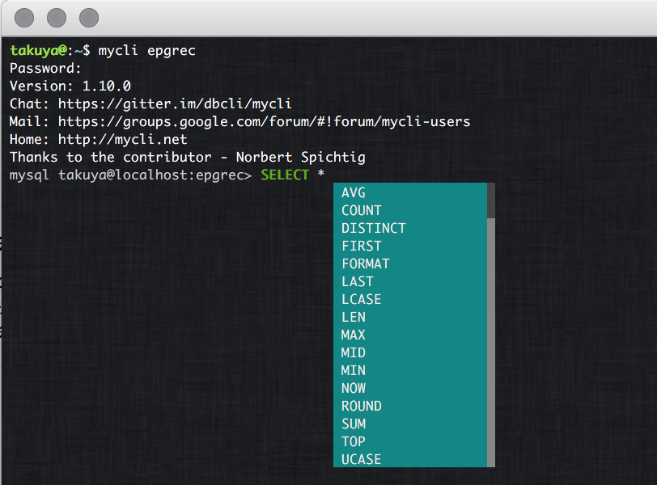Click the second gray window control button
The image size is (657, 485).
pyautogui.click(x=57, y=18)
